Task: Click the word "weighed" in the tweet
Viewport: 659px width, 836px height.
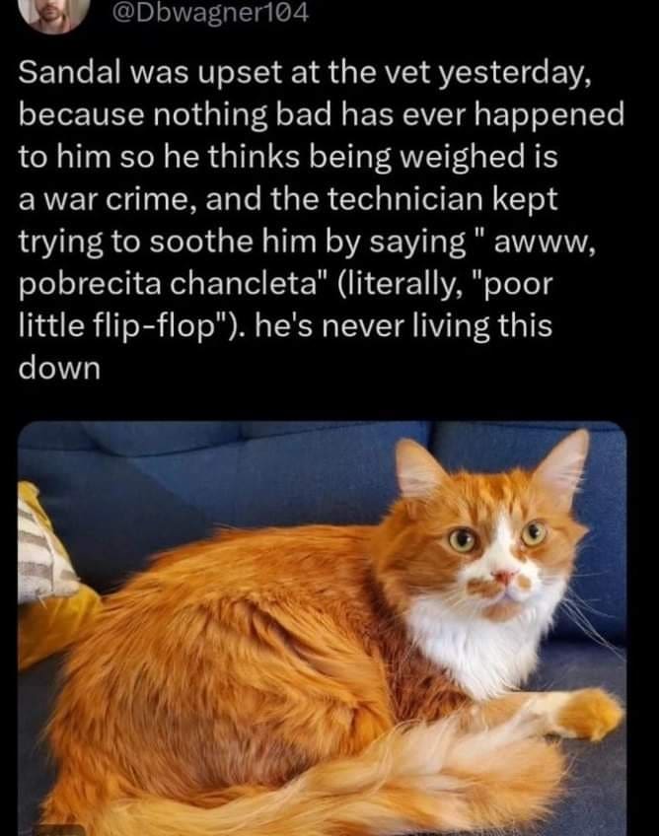Action: click(x=462, y=158)
